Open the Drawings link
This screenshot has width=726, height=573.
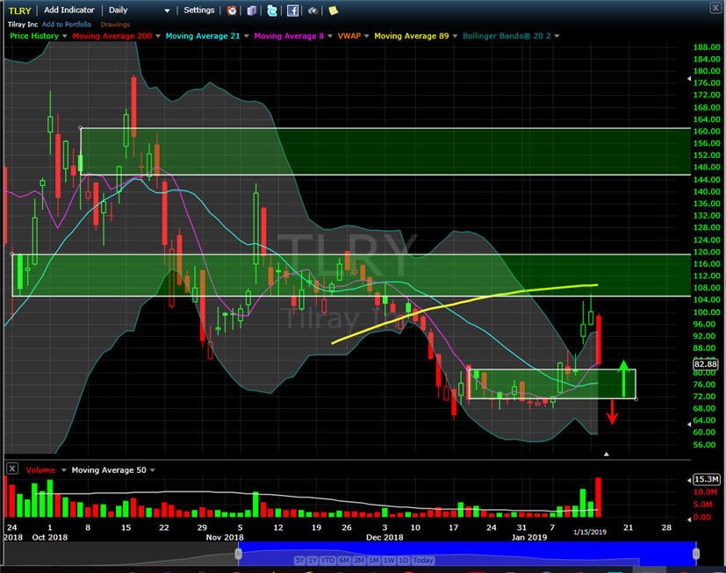pos(115,25)
